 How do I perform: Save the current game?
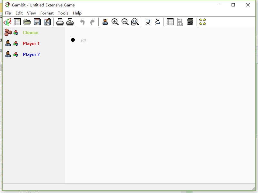pos(37,22)
